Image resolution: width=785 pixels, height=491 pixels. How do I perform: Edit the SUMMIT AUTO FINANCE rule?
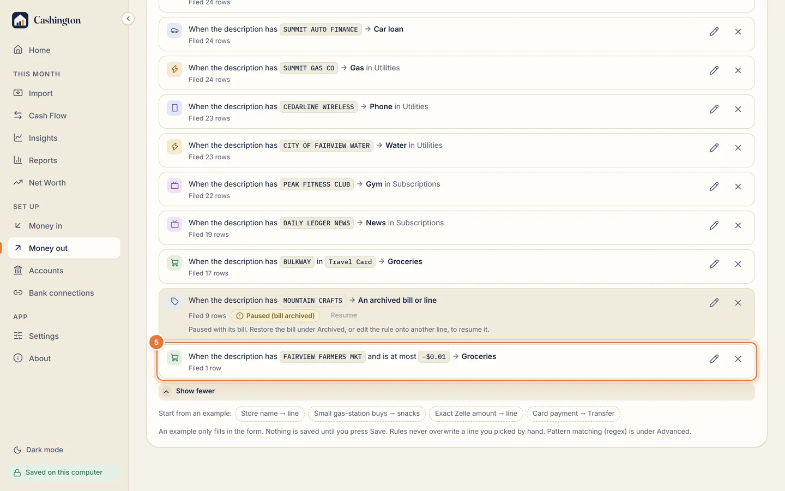(714, 32)
